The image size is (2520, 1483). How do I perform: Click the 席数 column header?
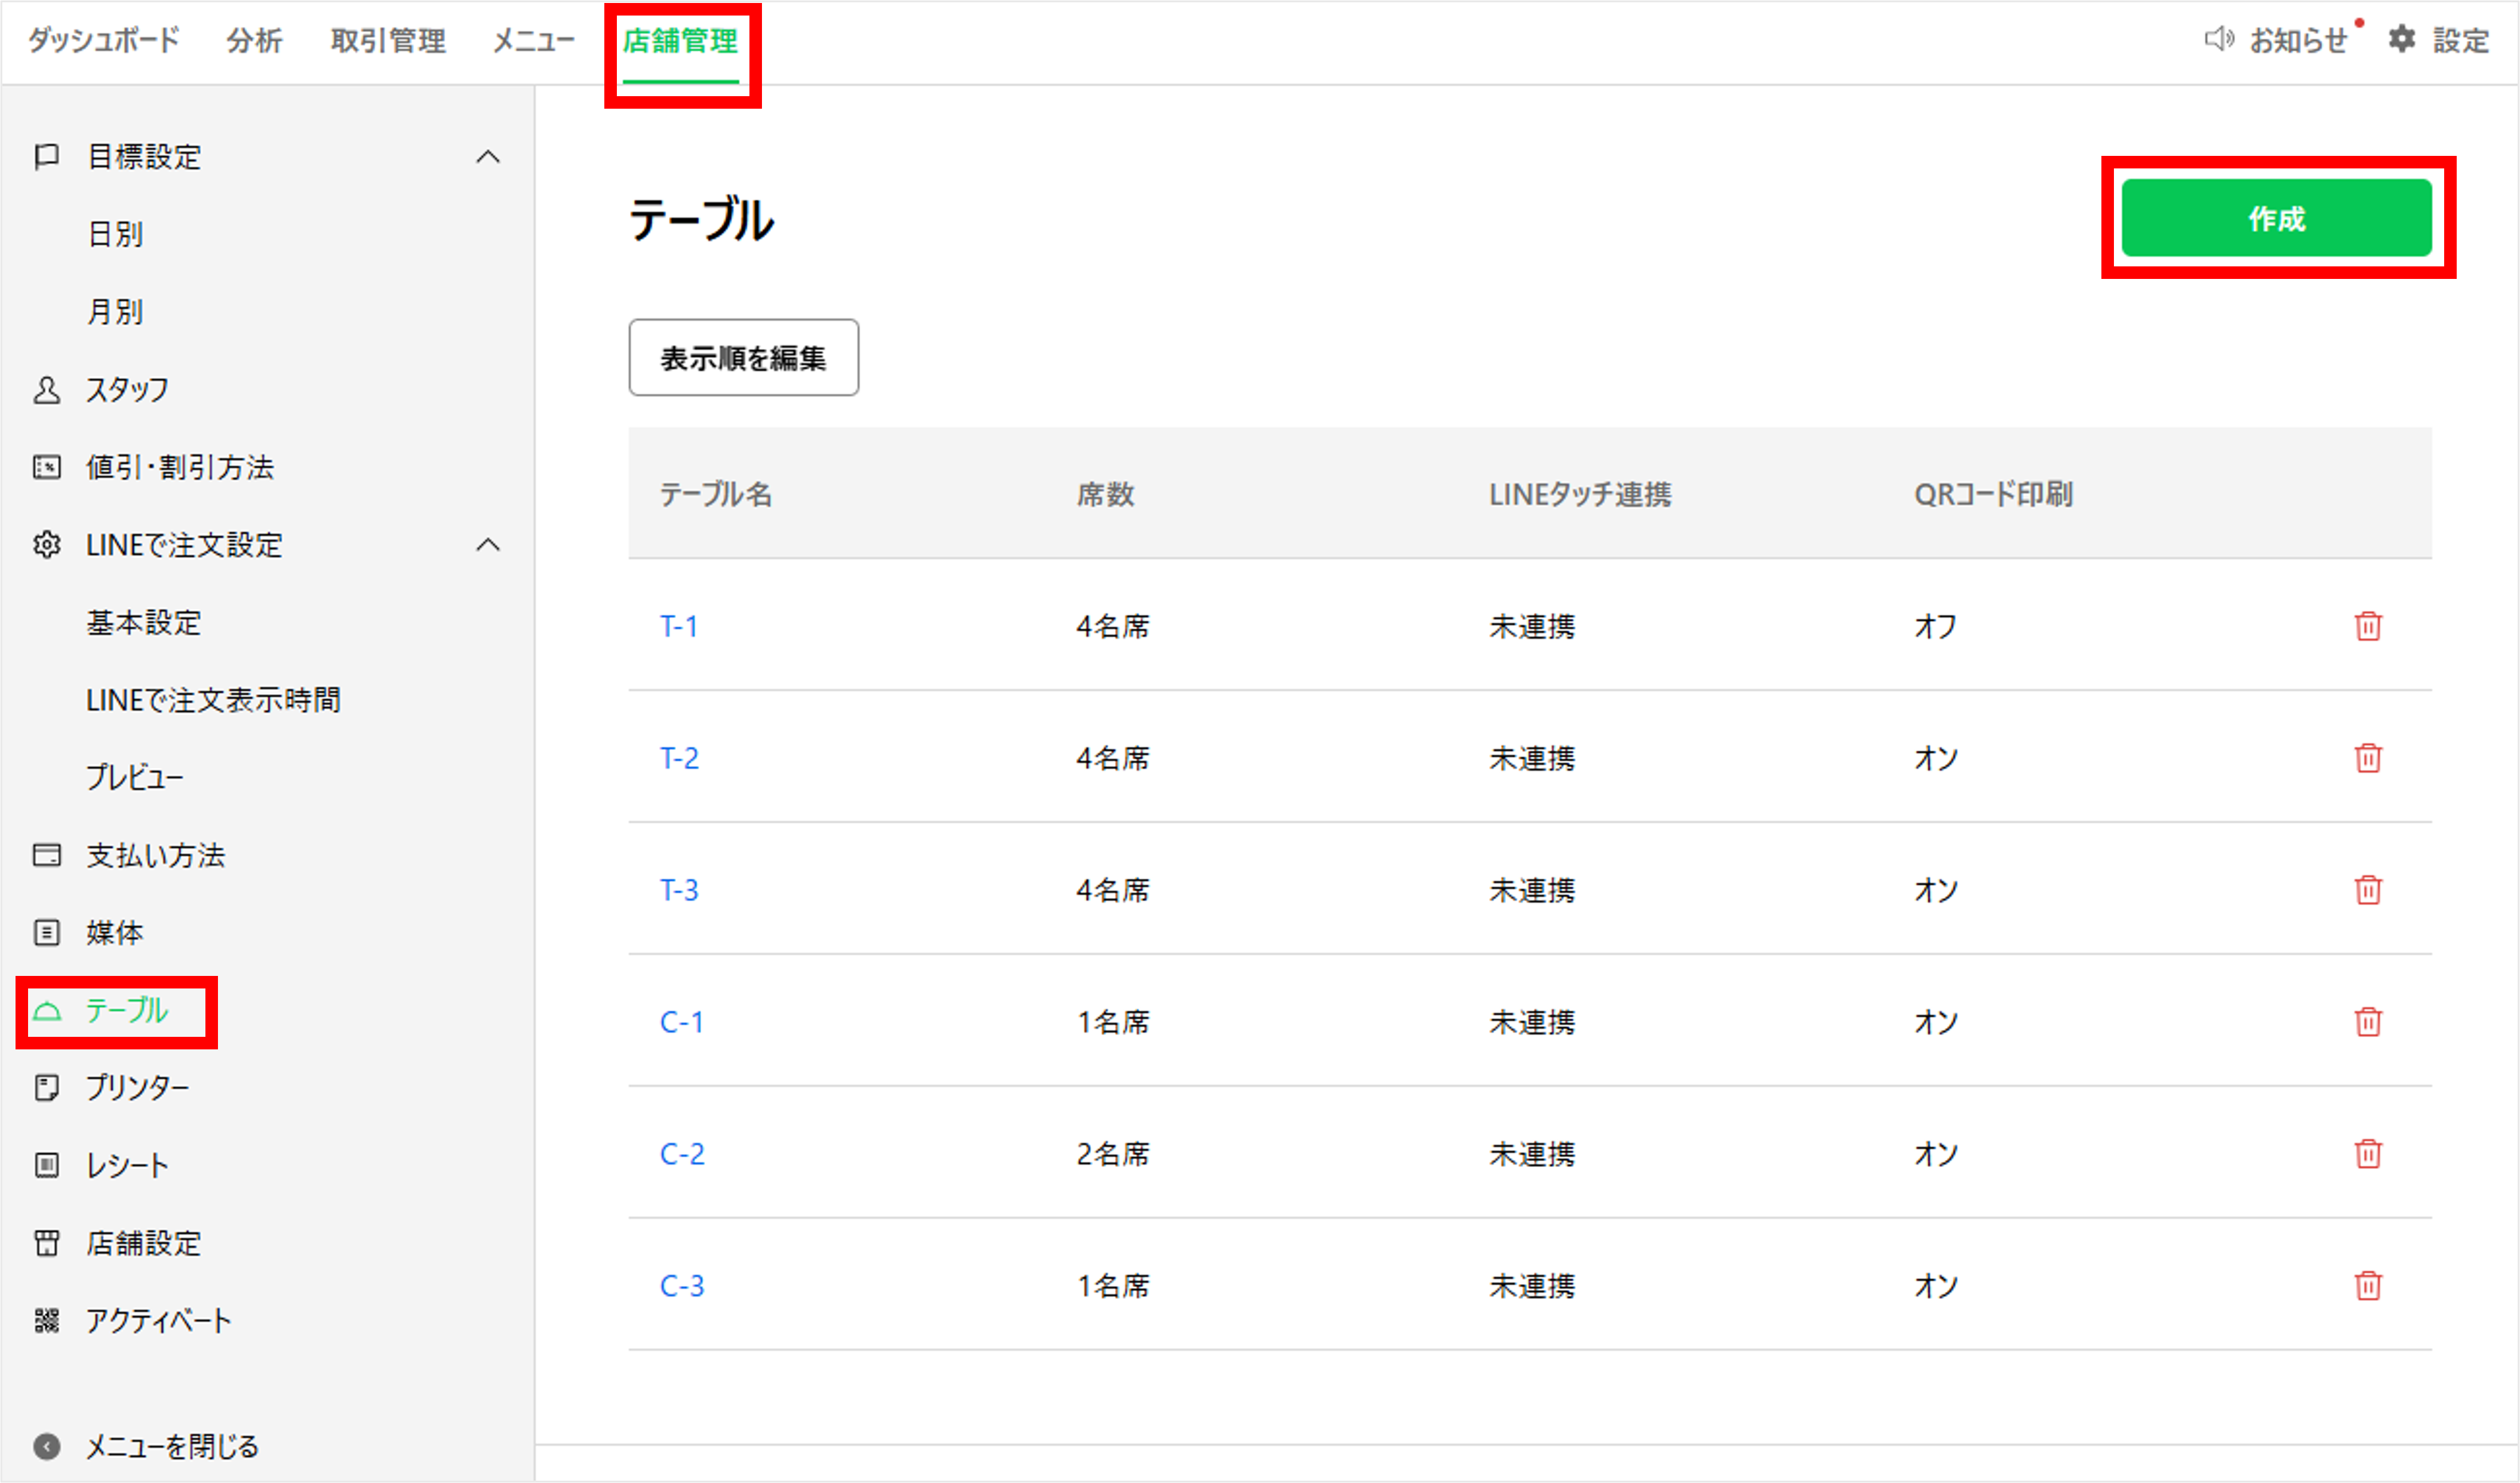1105,494
